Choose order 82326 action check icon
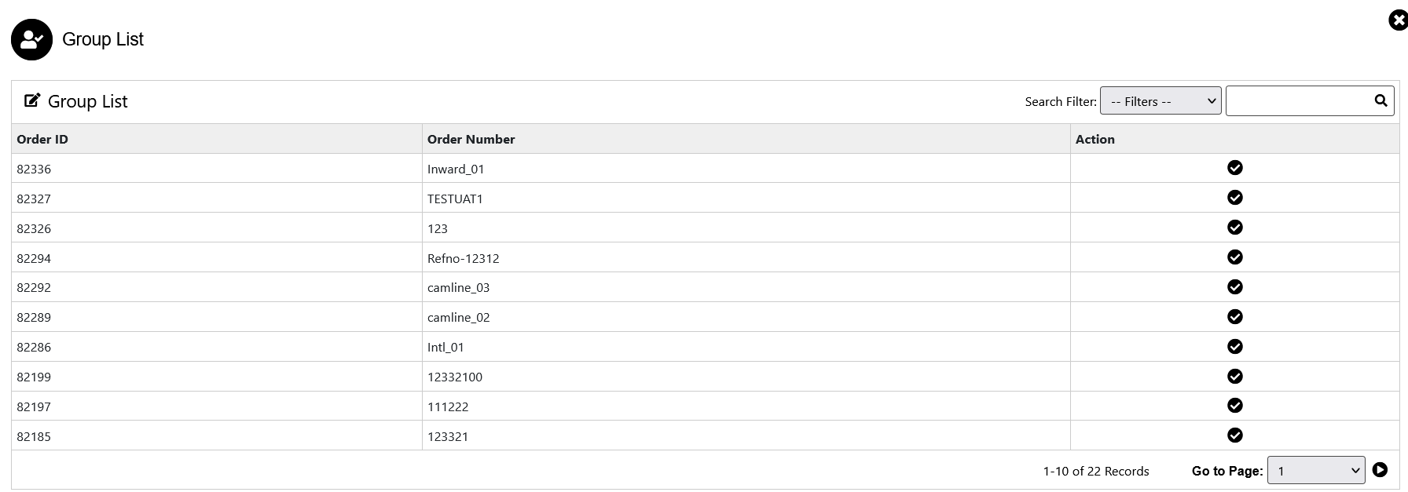 pos(1235,228)
